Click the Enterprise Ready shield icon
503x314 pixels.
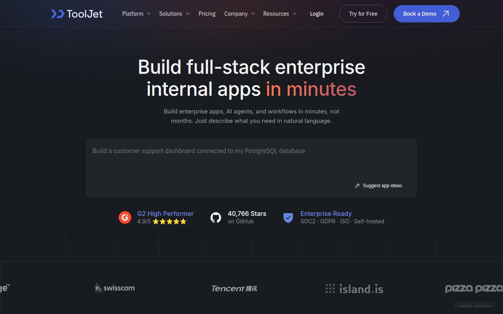point(288,217)
